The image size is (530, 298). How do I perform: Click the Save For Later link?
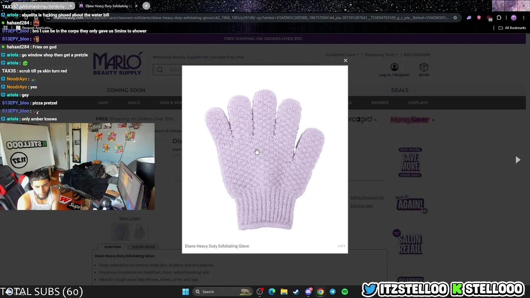point(361,206)
